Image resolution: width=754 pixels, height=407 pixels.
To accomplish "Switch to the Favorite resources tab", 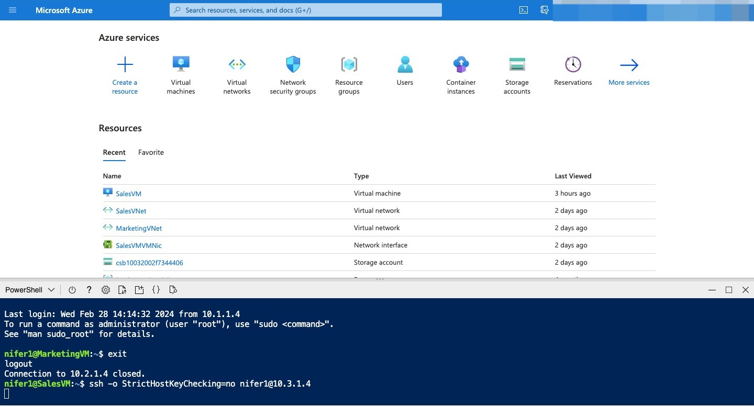I will pyautogui.click(x=151, y=152).
